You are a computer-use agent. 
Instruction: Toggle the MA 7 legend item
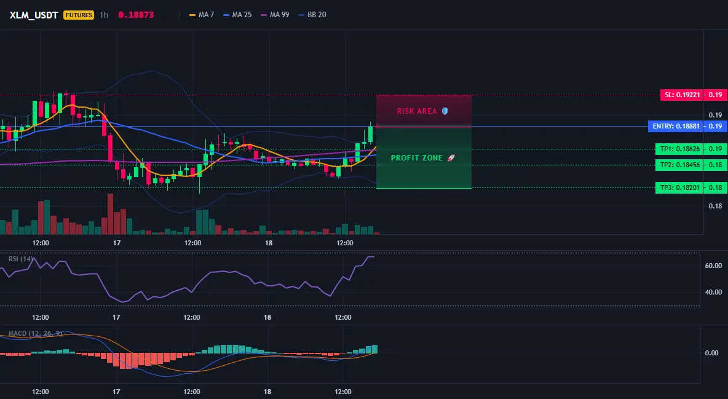[x=202, y=15]
